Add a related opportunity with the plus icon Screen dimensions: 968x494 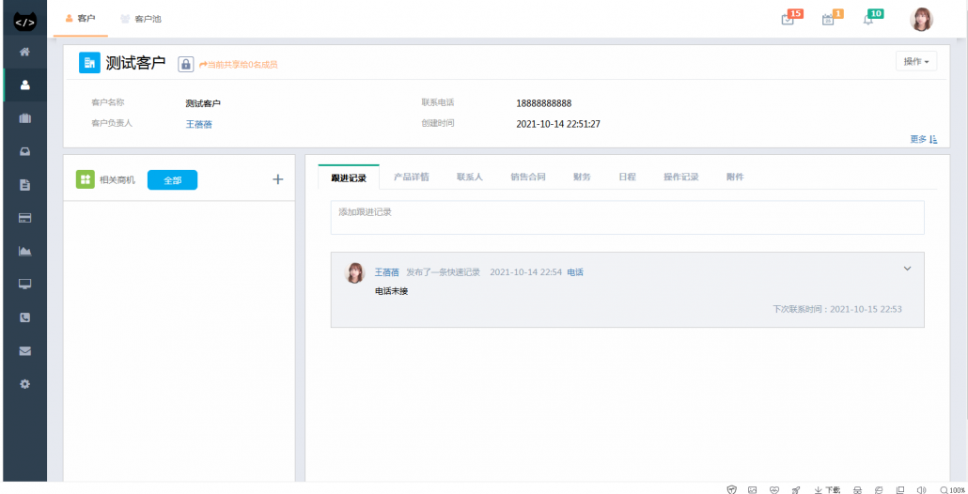point(277,179)
